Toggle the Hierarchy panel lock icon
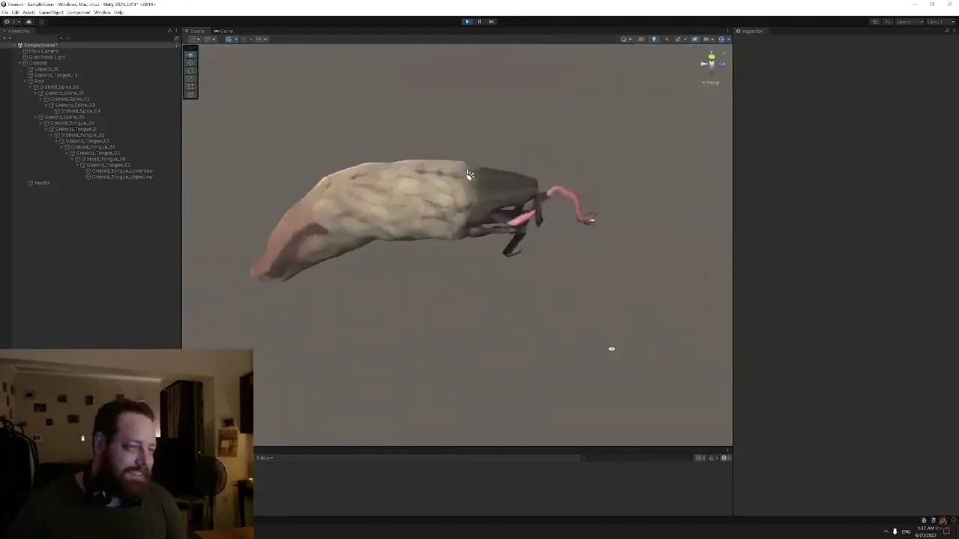Image resolution: width=959 pixels, height=539 pixels. pyautogui.click(x=169, y=31)
